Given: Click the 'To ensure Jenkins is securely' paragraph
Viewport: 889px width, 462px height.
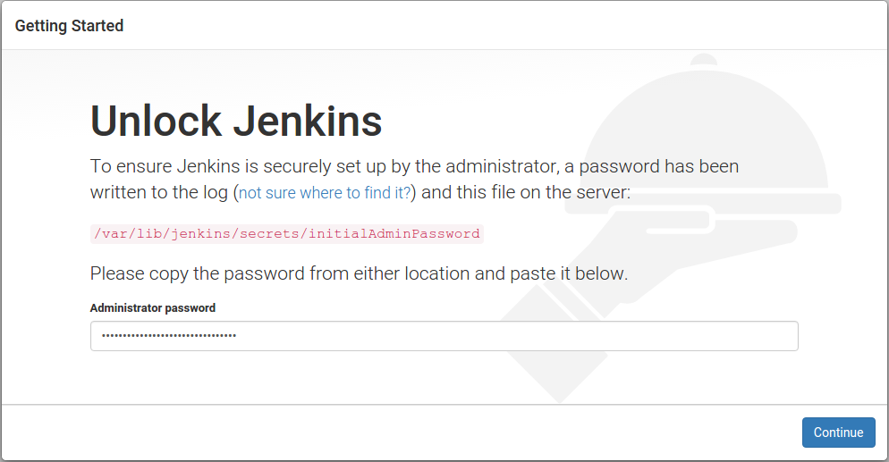Looking at the screenshot, I should click(414, 179).
